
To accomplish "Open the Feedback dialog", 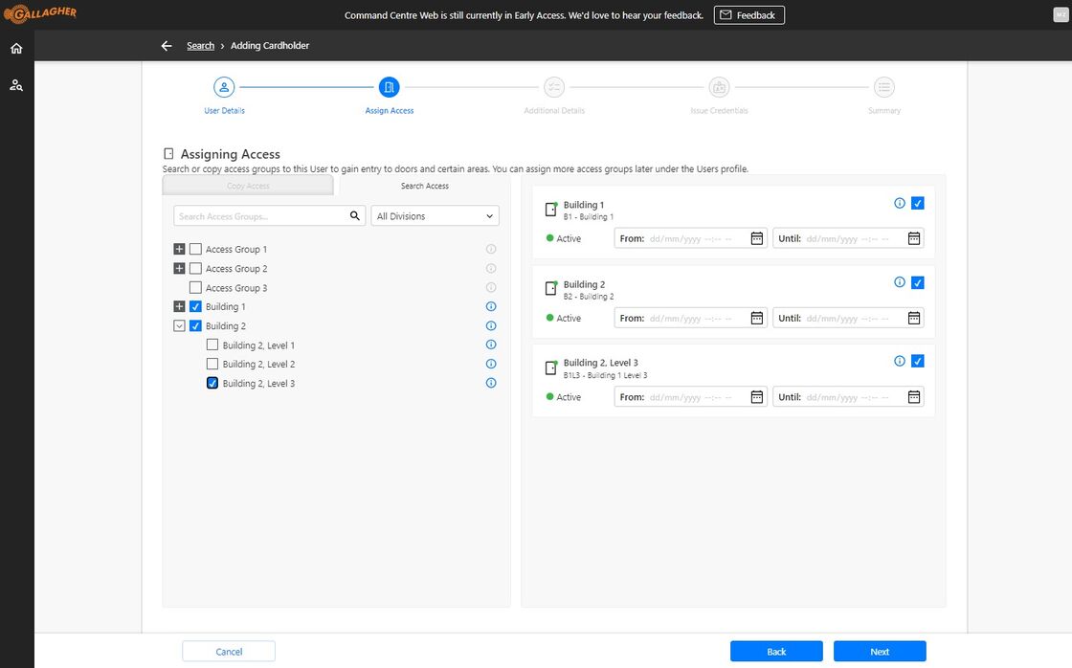I will tap(749, 14).
